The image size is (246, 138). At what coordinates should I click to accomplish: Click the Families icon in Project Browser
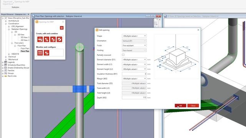[x=6, y=71]
